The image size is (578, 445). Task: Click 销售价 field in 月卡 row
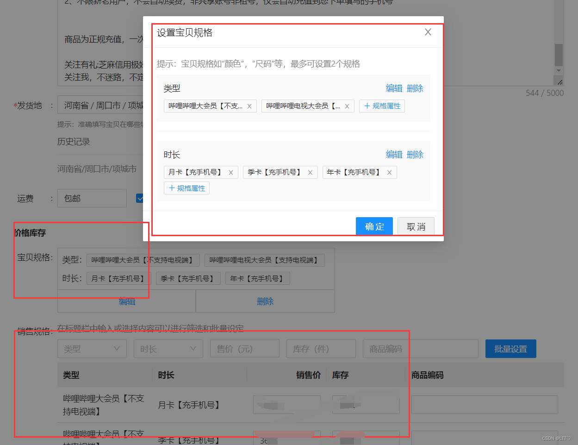pos(287,405)
